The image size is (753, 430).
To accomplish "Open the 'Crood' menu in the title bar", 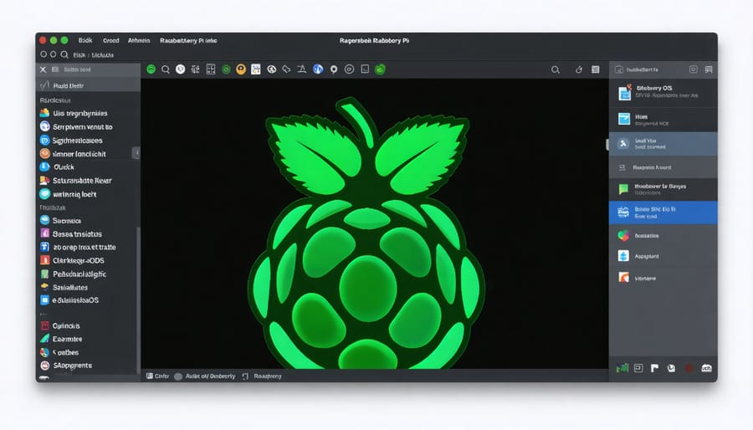I will pos(111,40).
